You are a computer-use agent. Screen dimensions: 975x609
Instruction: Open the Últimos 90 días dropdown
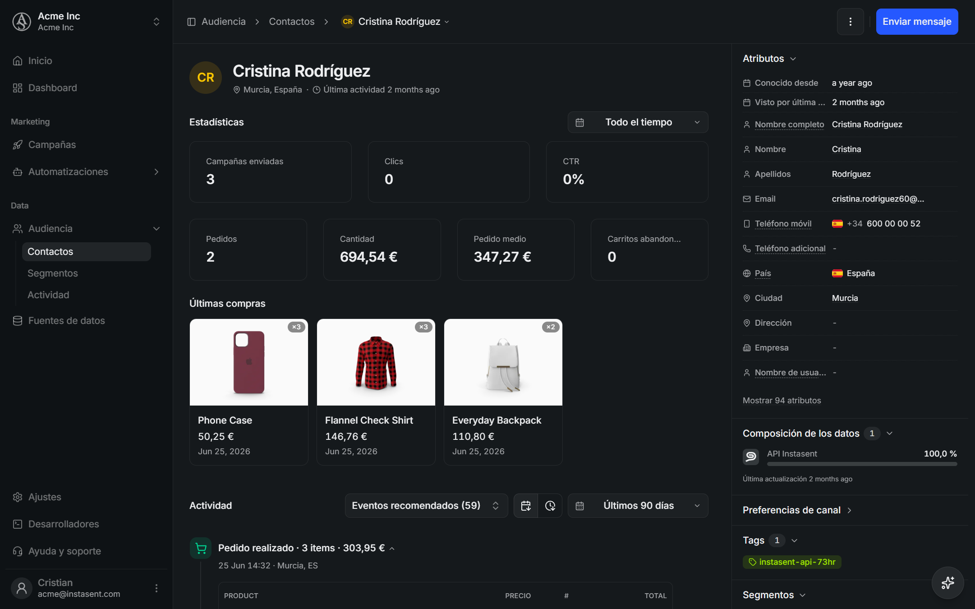point(638,506)
